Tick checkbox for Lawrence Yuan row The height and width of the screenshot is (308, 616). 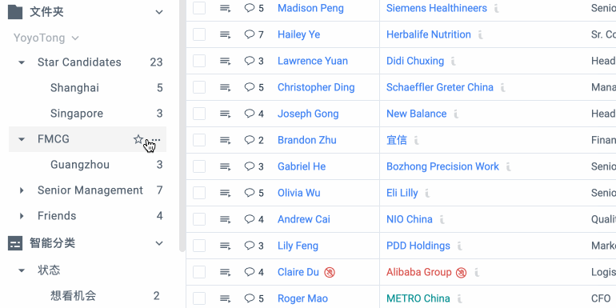[199, 61]
